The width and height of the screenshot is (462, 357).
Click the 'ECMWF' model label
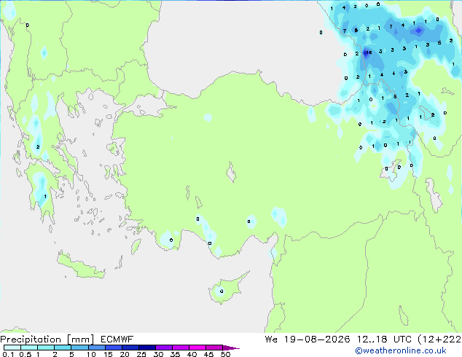[117, 340]
